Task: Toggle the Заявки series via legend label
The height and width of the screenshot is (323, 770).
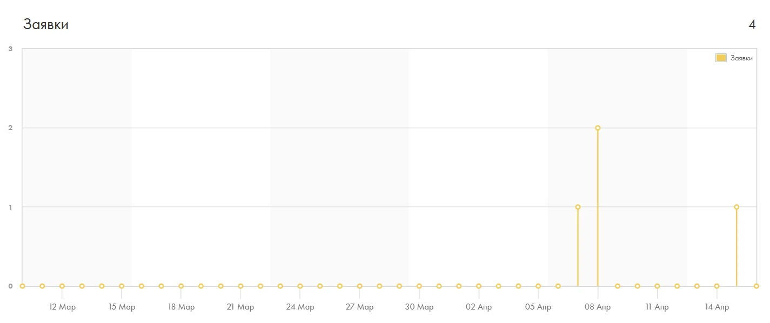Action: (x=741, y=58)
